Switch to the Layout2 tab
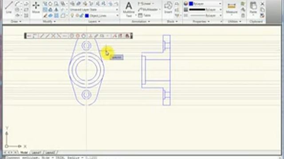 tap(50, 152)
